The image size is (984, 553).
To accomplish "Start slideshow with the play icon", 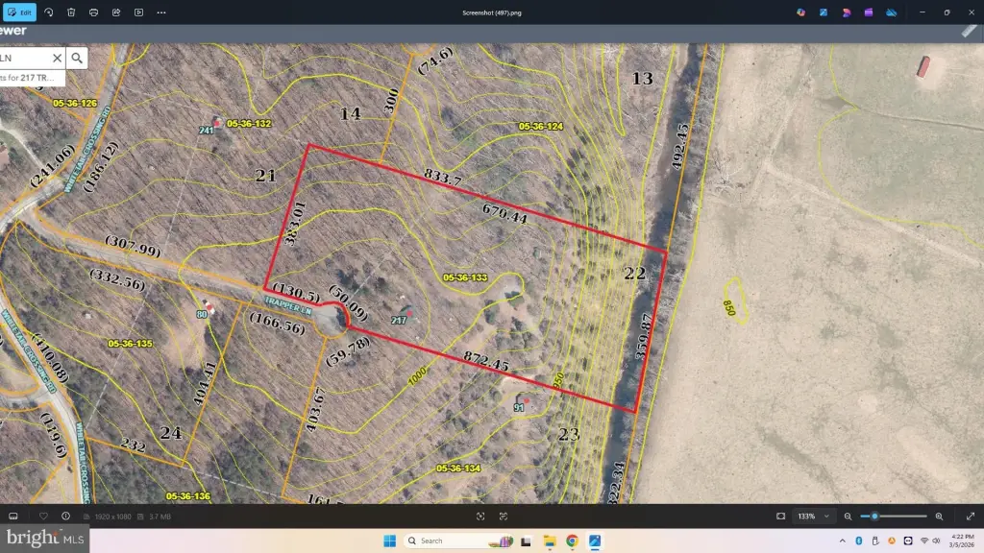I will [138, 12].
